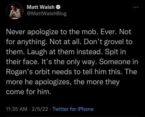Click the phrase 'Not at all'
Image resolution: width=145 pixels, height=117 pixels.
(66, 42)
